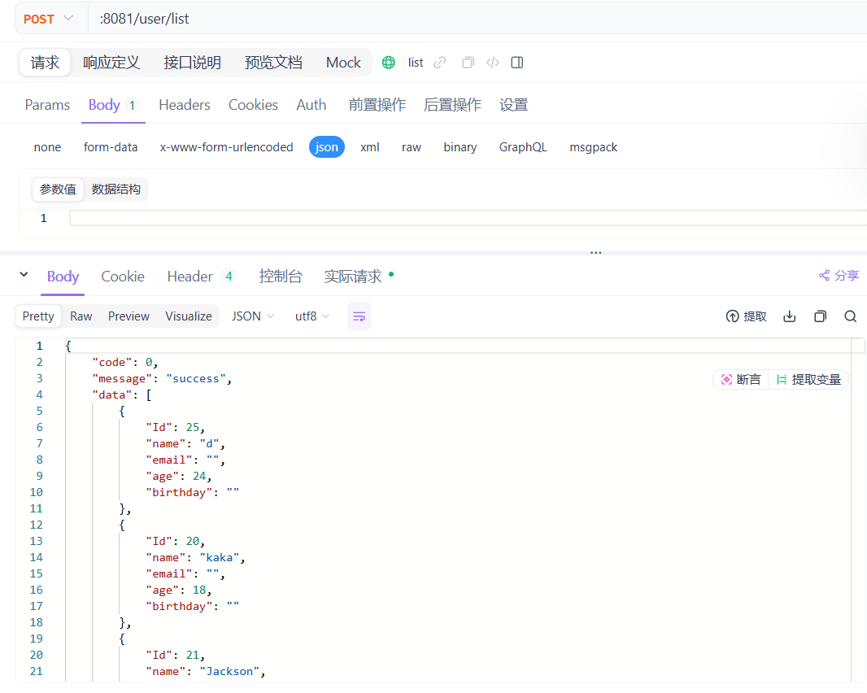Viewport: 867px width, 693px height.
Task: Switch to the Mock tab
Action: (343, 63)
